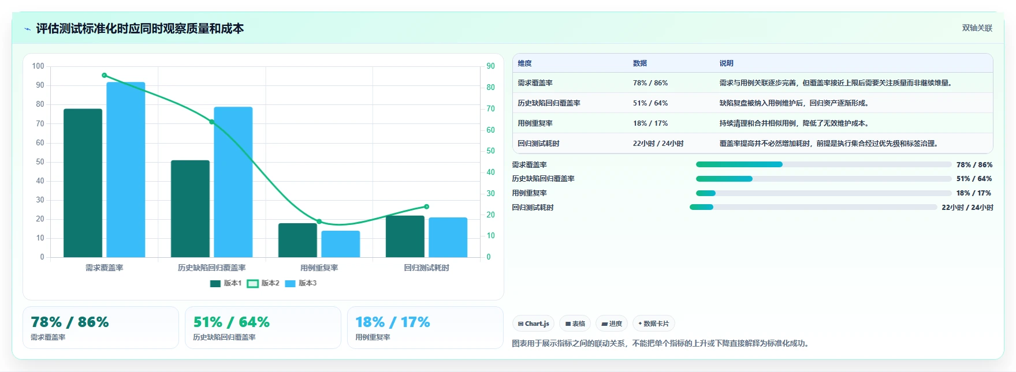1016x372 pixels.
Task: Click the 用例重复率 x-axis label
Action: point(319,268)
